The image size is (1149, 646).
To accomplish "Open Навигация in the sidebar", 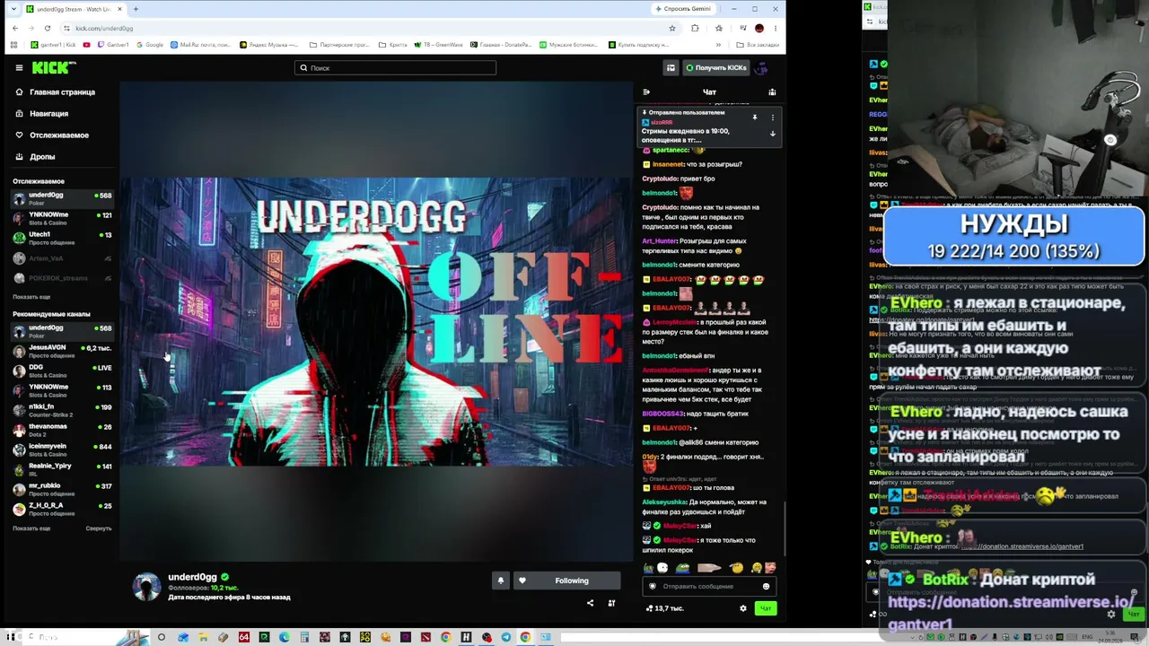I will 42,114.
